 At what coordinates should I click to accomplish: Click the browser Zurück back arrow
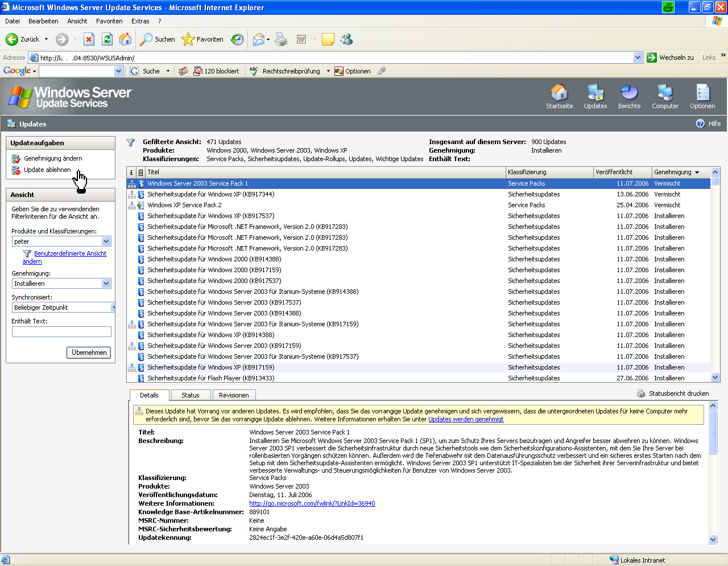(12, 39)
